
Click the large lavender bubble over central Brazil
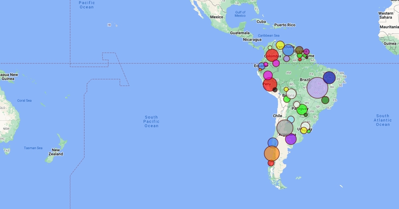pos(317,88)
